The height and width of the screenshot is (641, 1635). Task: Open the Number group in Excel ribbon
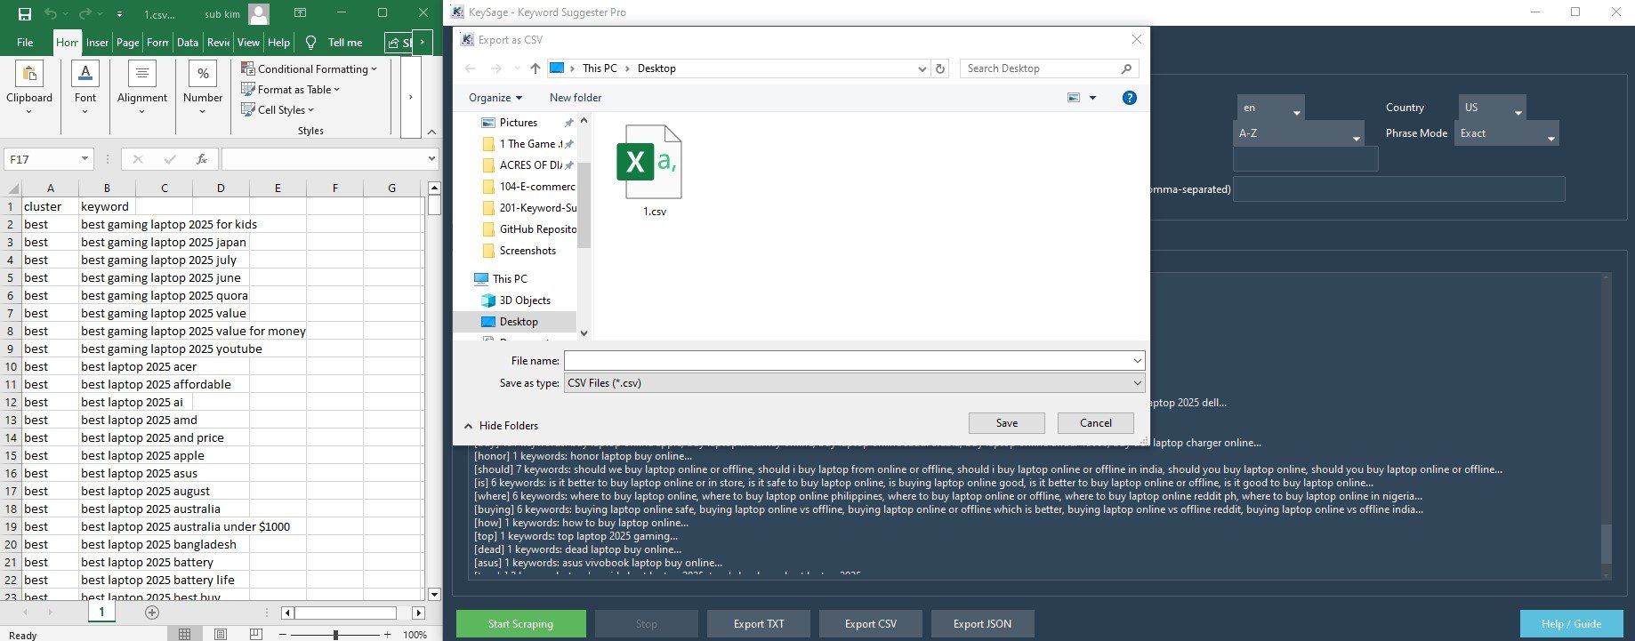point(203,89)
